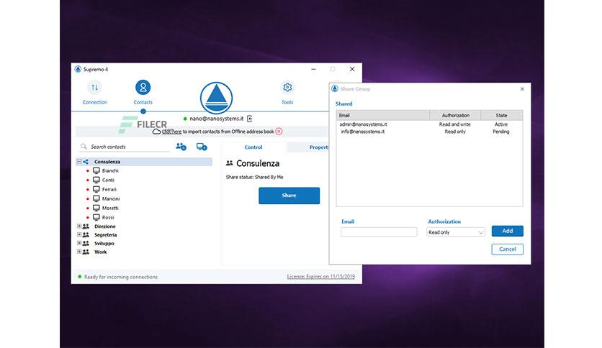Click the add computer icon
The height and width of the screenshot is (348, 602).
(x=202, y=147)
